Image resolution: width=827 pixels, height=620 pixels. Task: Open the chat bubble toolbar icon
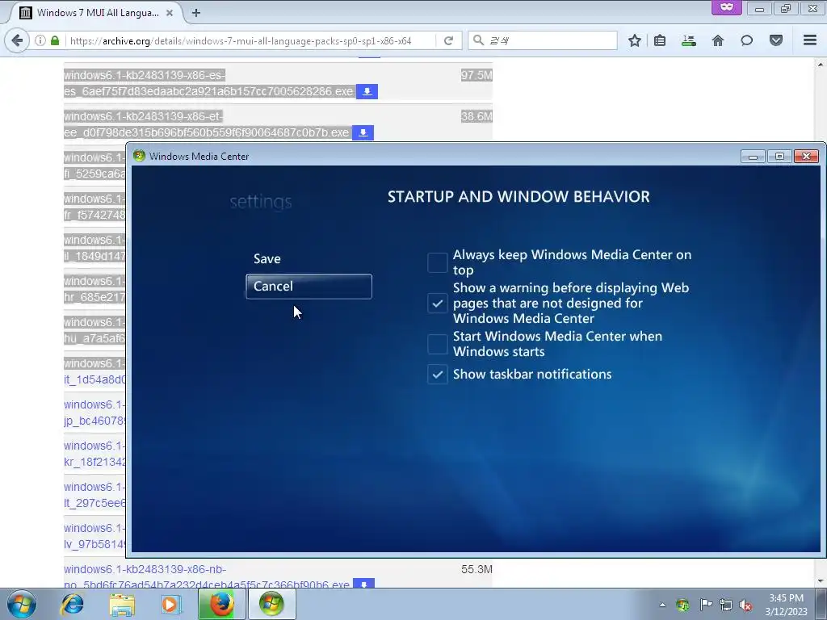746,40
